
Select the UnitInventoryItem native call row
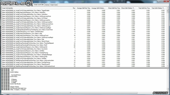point(83,60)
